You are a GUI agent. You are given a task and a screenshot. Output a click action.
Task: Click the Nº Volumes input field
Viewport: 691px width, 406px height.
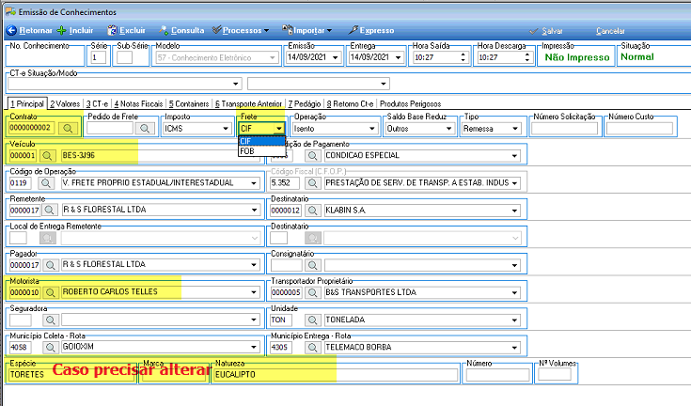pos(555,374)
